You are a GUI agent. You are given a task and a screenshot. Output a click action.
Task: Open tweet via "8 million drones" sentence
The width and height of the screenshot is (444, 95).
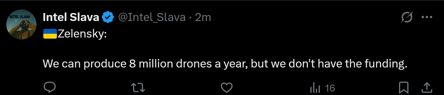point(225,63)
